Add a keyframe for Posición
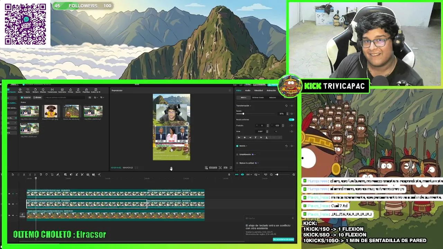Image resolution: width=443 pixels, height=249 pixels. (x=292, y=126)
